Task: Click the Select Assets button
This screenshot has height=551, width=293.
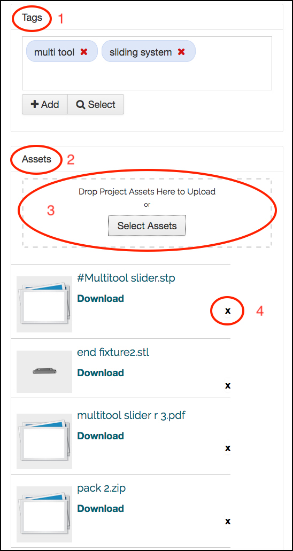Action: (147, 226)
